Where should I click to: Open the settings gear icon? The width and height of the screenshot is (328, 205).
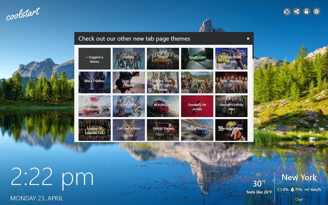317,11
